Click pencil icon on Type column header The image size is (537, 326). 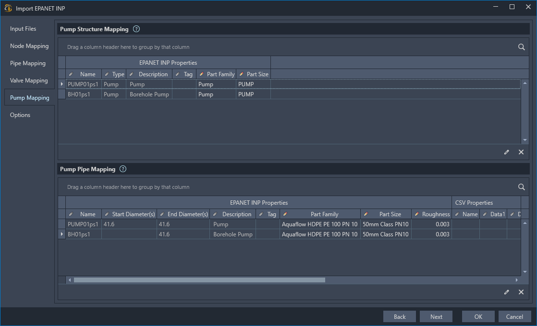coord(107,74)
